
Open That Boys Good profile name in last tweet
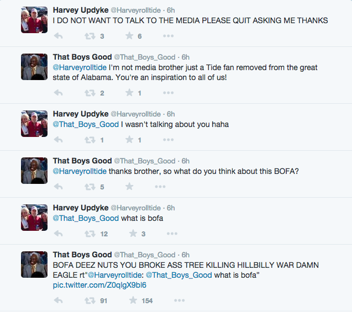click(x=82, y=255)
